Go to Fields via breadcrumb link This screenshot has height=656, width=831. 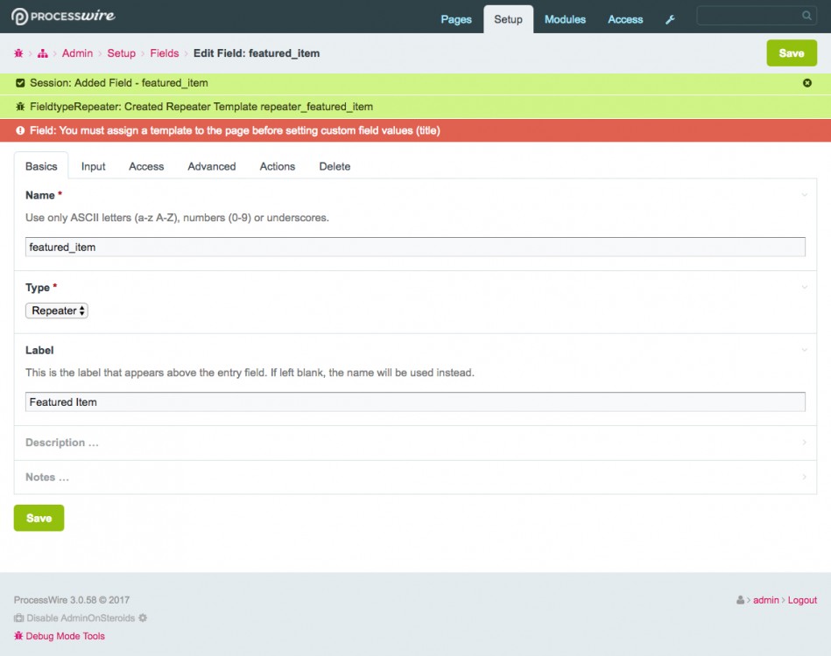point(164,53)
